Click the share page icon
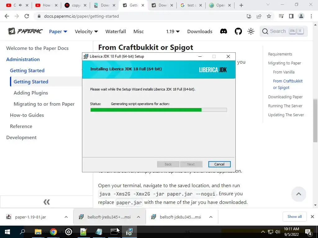 259,16
